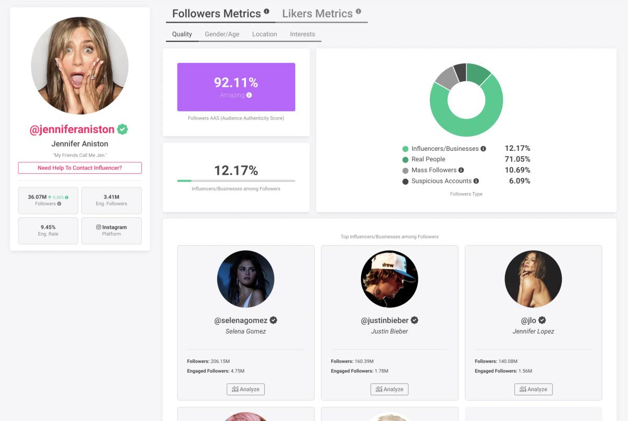Screen dimensions: 628x421
Task: Click the 6.09% Suspicious Accounts value
Action: pyautogui.click(x=520, y=181)
